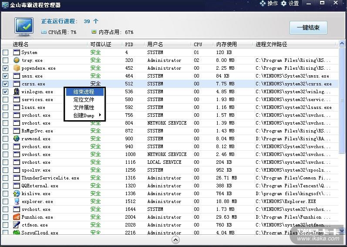Viewport: 347px width, 247px height.
Task: Click the tray.exe process icon
Action: [x=17, y=60]
